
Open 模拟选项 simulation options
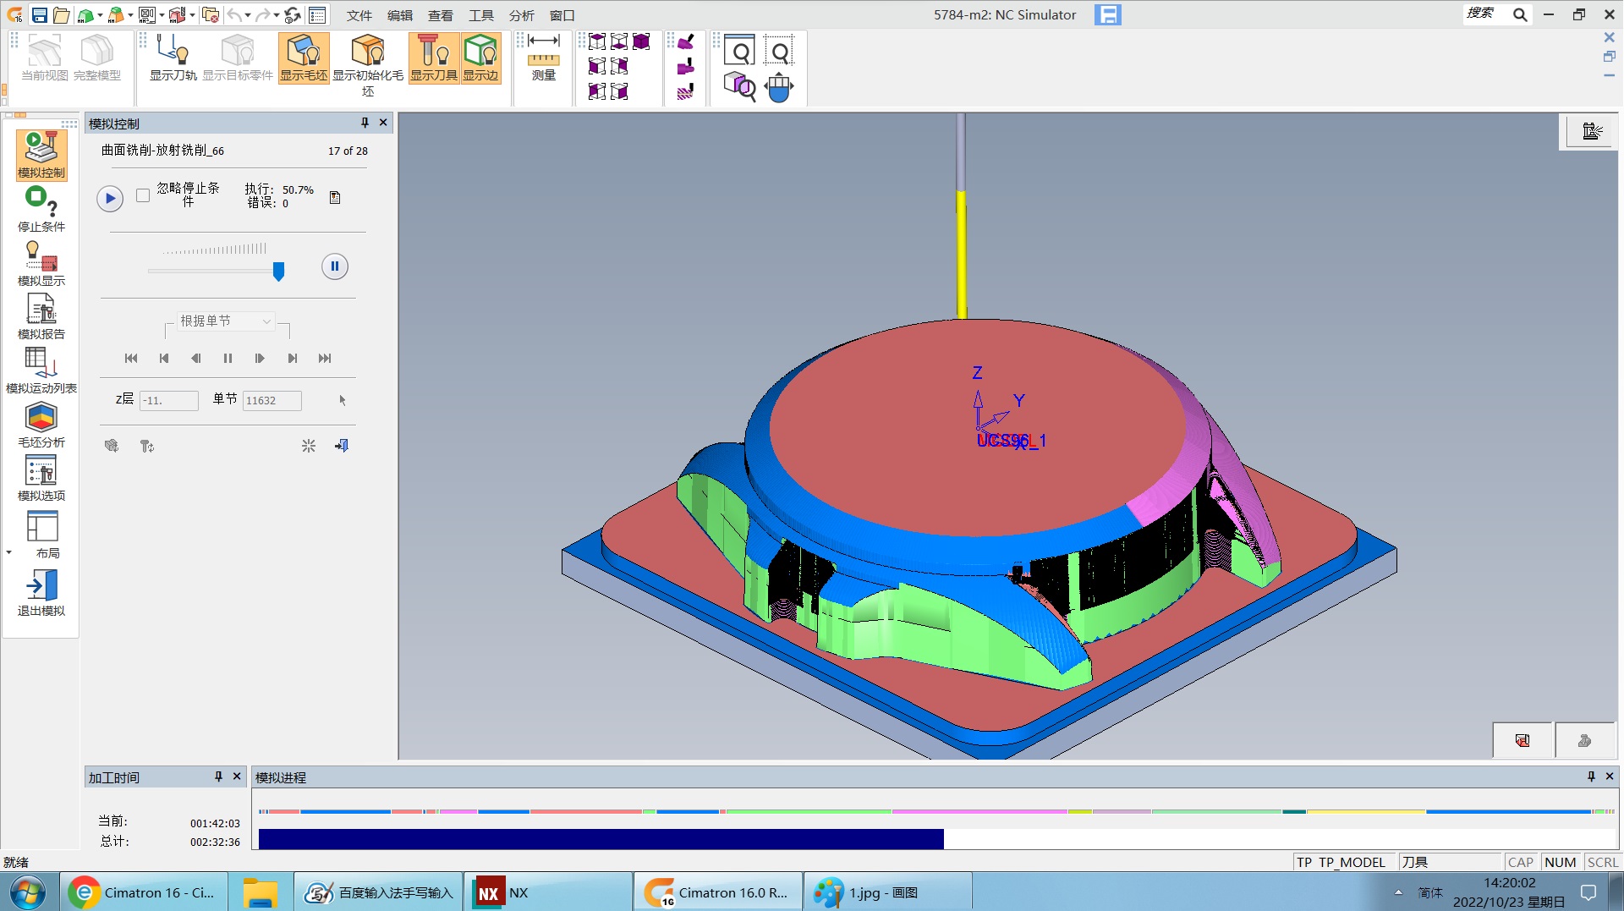click(41, 478)
